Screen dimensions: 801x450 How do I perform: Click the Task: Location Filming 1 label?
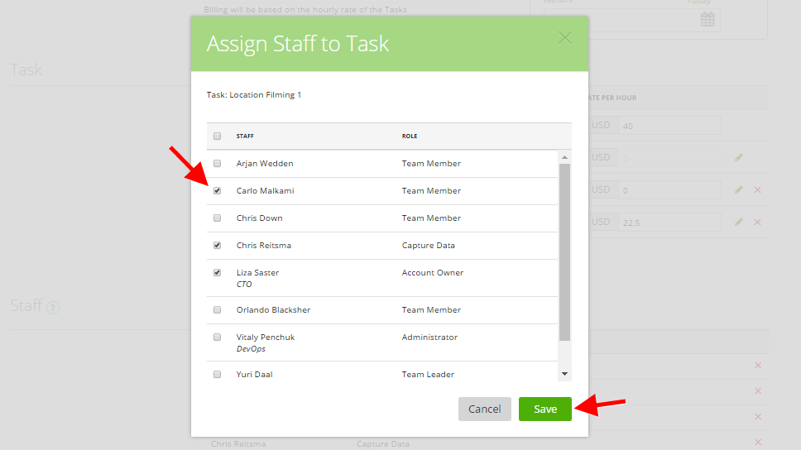click(x=254, y=95)
